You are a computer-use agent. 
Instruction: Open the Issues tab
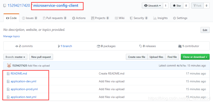(x=30, y=18)
